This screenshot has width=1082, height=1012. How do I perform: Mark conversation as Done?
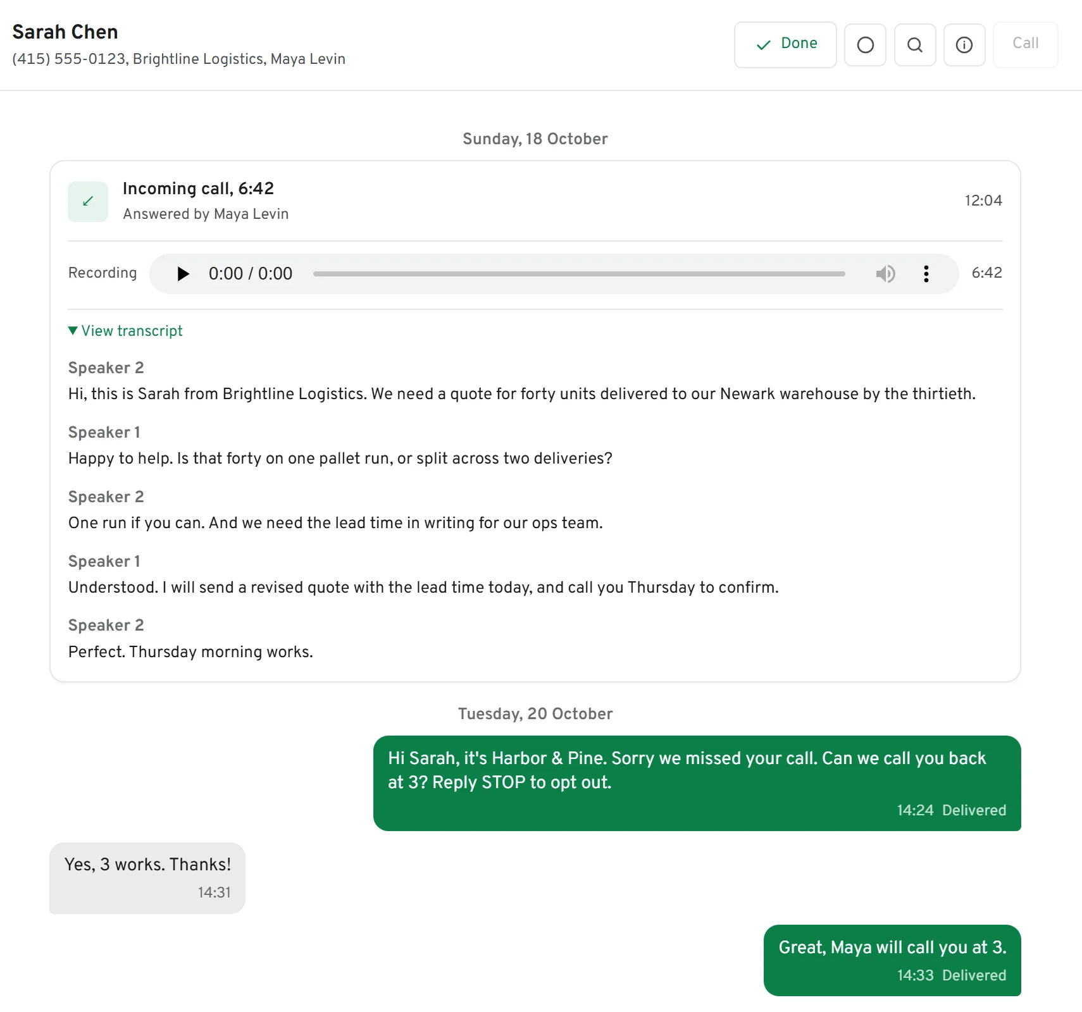tap(785, 44)
